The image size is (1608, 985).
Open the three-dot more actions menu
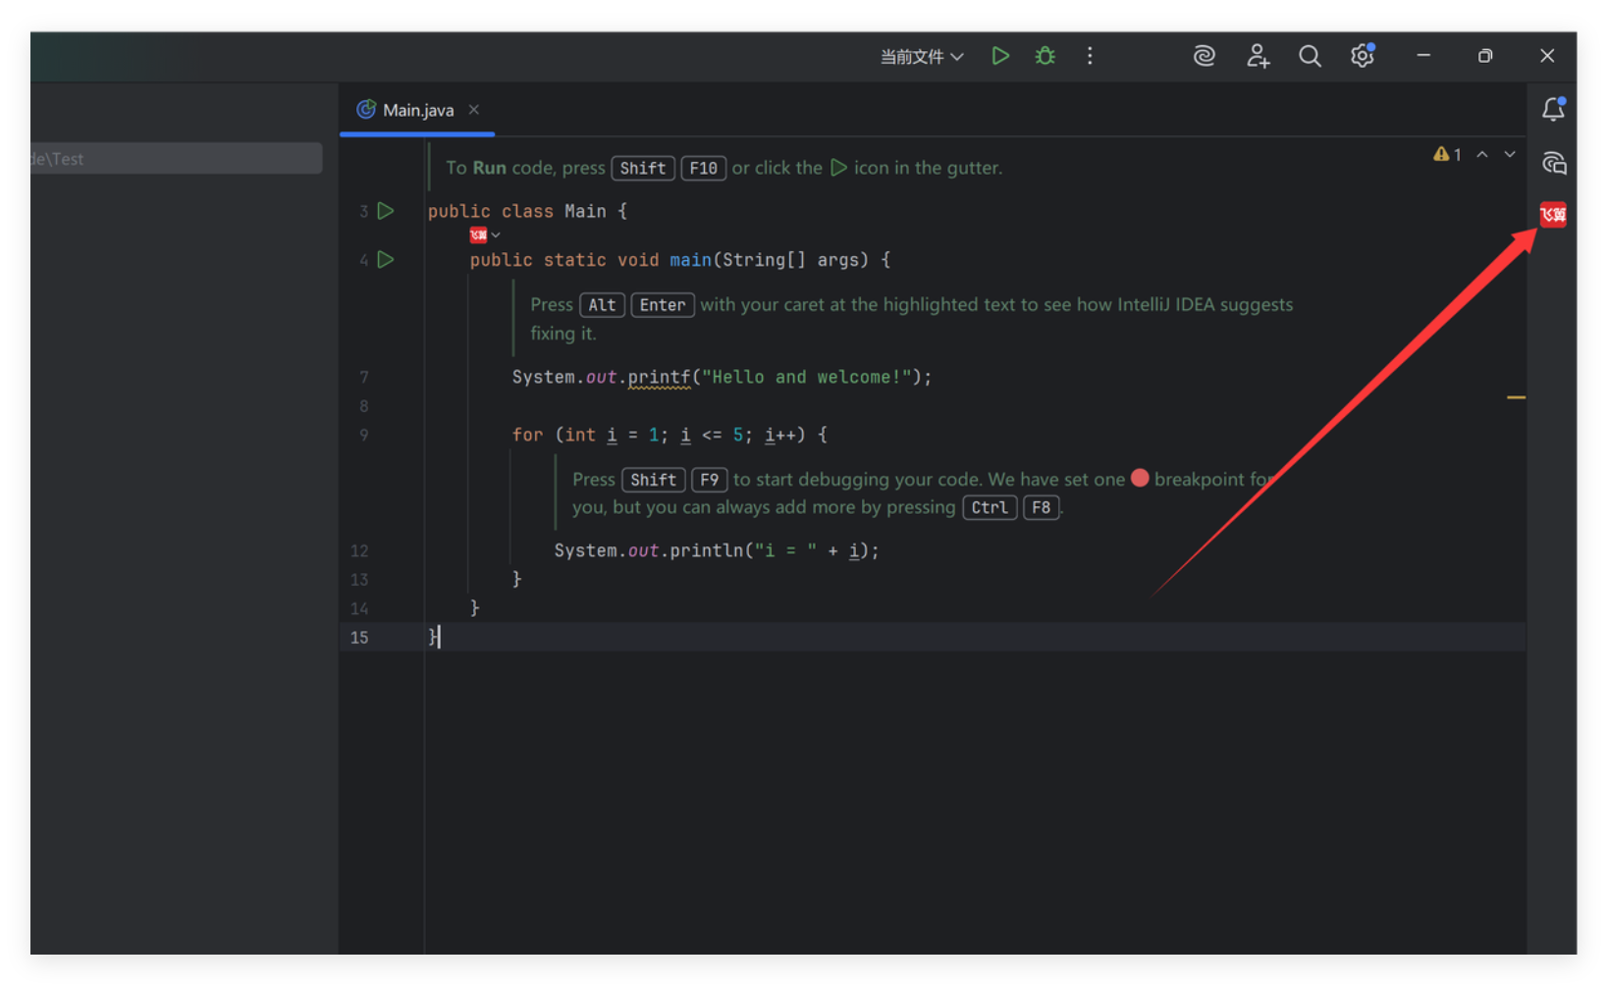tap(1090, 56)
